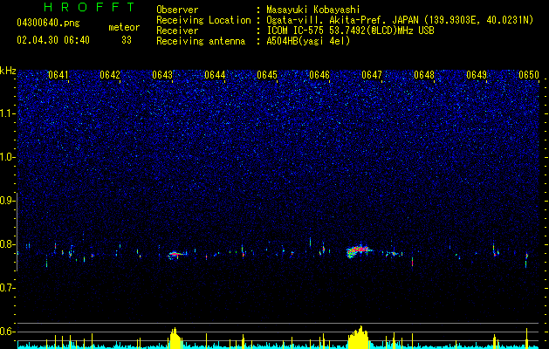549x349 pixels.
Task: Click the 1.0 frequency axis label
Action: coord(7,157)
